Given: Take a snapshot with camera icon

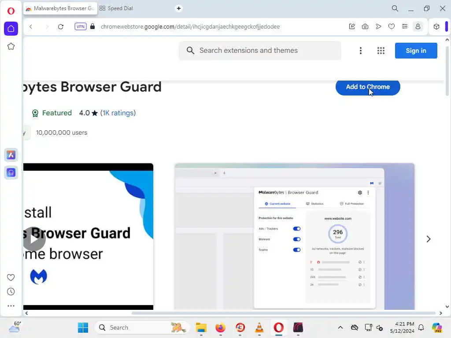Looking at the screenshot, I should pyautogui.click(x=365, y=26).
